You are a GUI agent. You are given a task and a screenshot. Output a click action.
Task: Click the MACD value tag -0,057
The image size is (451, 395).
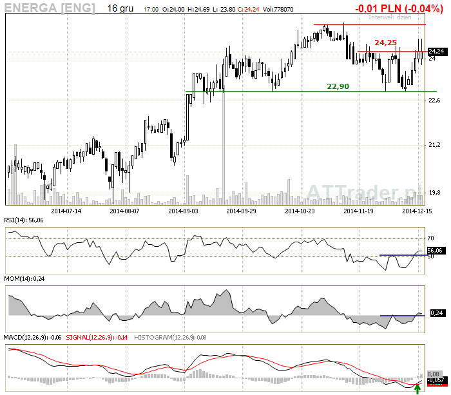(437, 381)
